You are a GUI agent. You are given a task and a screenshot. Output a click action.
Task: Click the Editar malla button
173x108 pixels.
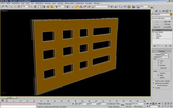coord(167,21)
